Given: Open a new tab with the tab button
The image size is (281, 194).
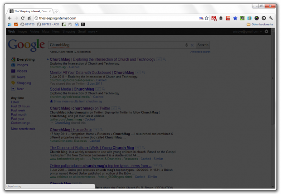Looking at the screenshot, I should pyautogui.click(x=56, y=11).
